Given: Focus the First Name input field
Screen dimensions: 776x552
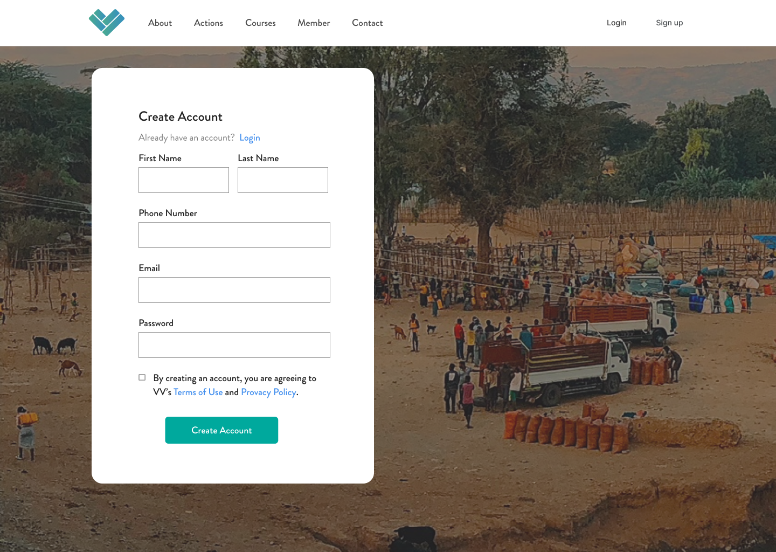Looking at the screenshot, I should [x=184, y=180].
